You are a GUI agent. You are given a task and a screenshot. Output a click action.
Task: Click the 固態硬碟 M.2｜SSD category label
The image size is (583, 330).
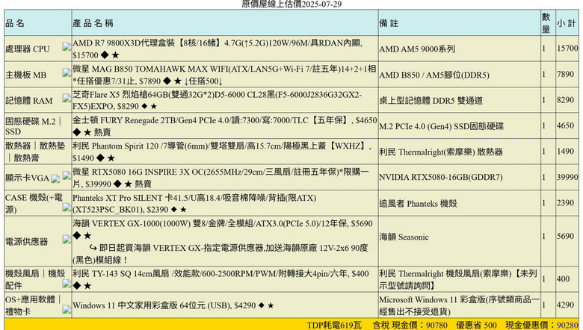click(x=34, y=126)
